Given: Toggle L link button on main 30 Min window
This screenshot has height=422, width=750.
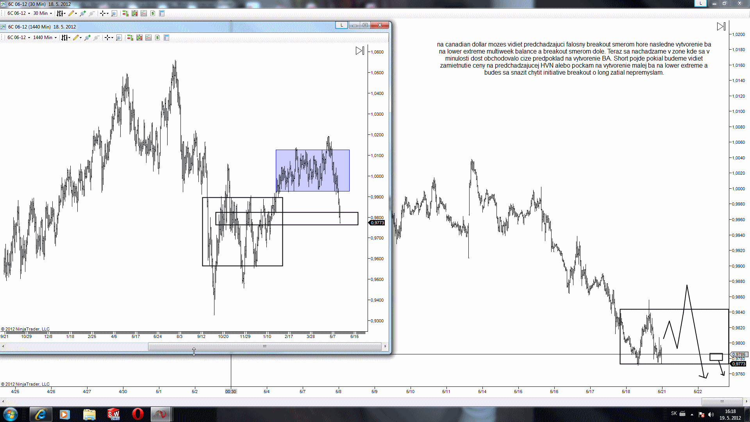Looking at the screenshot, I should [x=700, y=3].
